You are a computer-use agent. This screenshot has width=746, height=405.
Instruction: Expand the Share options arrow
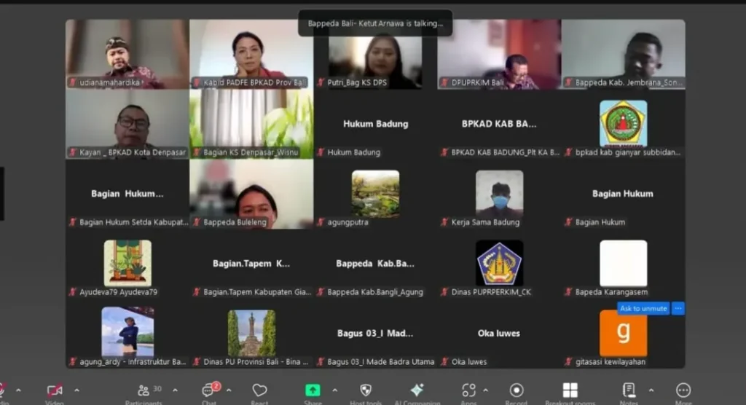335,390
